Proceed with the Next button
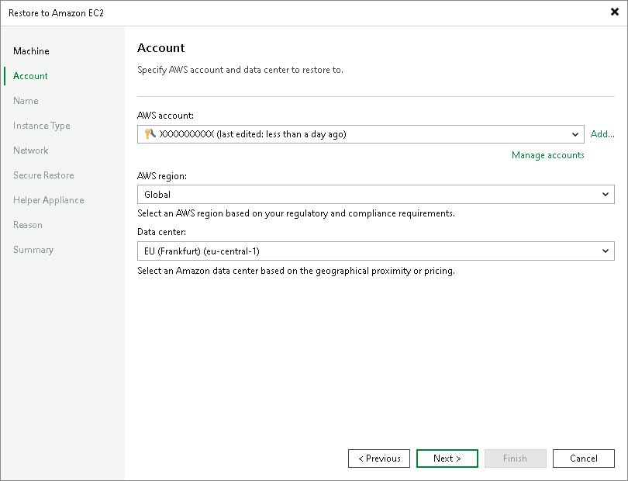The width and height of the screenshot is (628, 481). pos(447,459)
